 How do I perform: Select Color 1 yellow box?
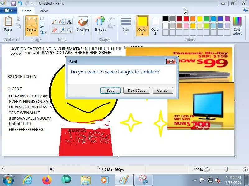143,26
